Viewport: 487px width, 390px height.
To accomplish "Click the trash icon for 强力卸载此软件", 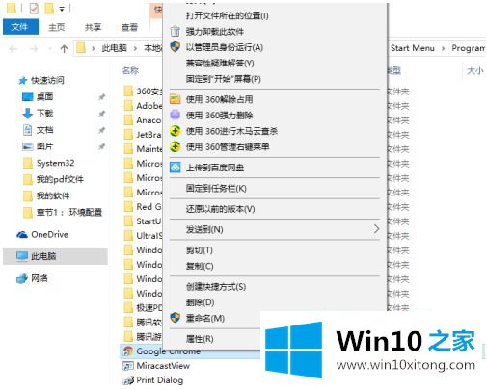I will 176,31.
